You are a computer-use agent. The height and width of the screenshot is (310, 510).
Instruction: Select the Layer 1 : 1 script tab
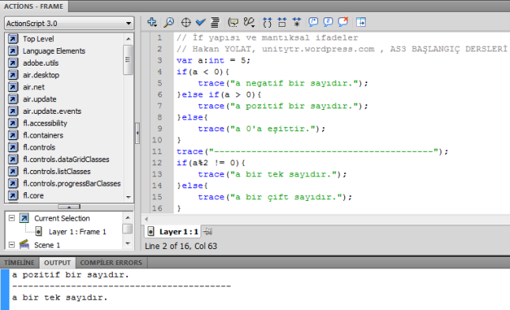[173, 232]
